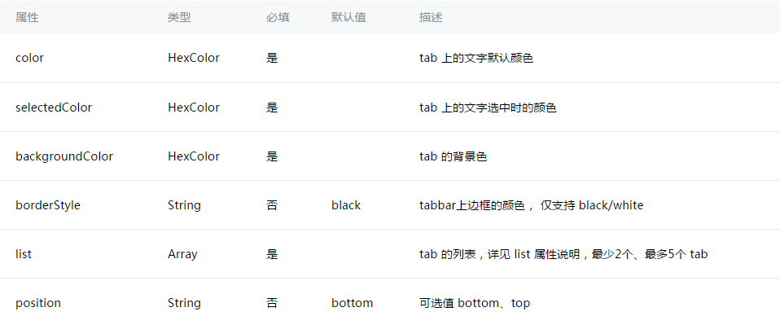Click the bottom default value cell
Screen dimensions: 780x325
(353, 303)
